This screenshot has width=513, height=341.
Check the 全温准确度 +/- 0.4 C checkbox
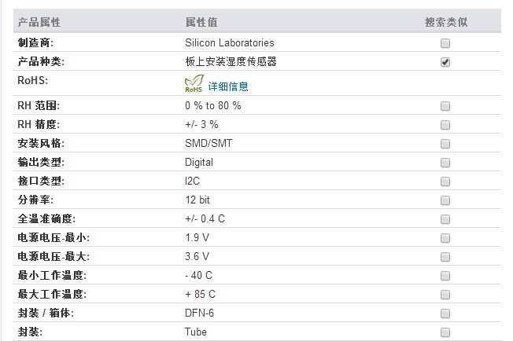pyautogui.click(x=445, y=219)
